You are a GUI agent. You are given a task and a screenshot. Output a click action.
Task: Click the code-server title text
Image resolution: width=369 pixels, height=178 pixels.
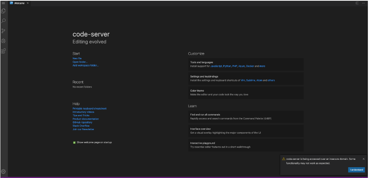click(91, 34)
